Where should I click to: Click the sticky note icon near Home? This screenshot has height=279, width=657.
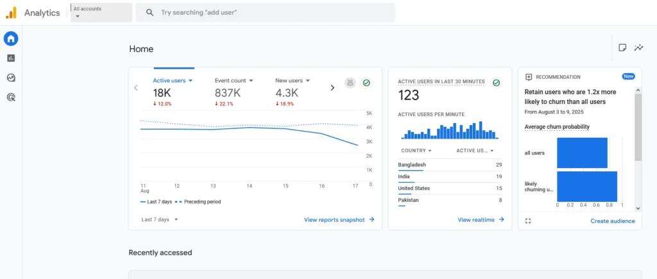pyautogui.click(x=622, y=47)
